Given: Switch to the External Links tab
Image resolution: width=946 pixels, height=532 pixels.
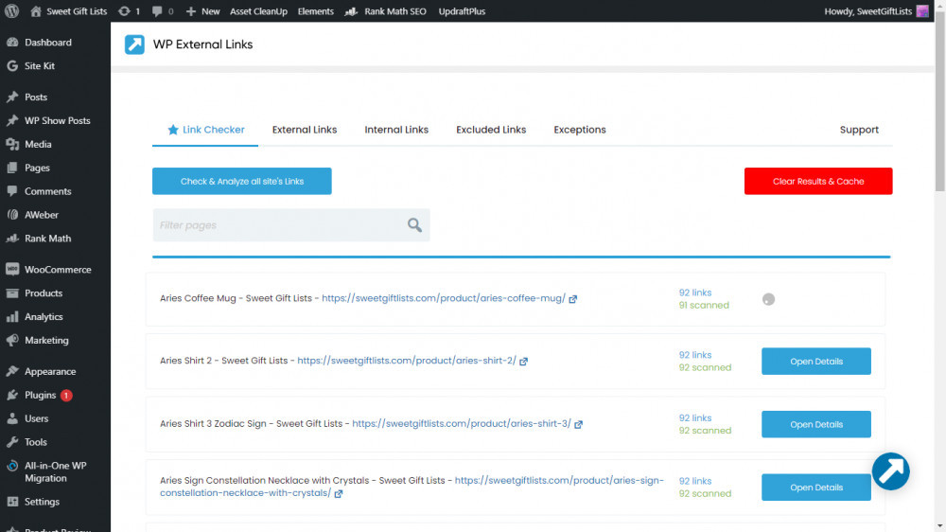Looking at the screenshot, I should click(x=304, y=130).
